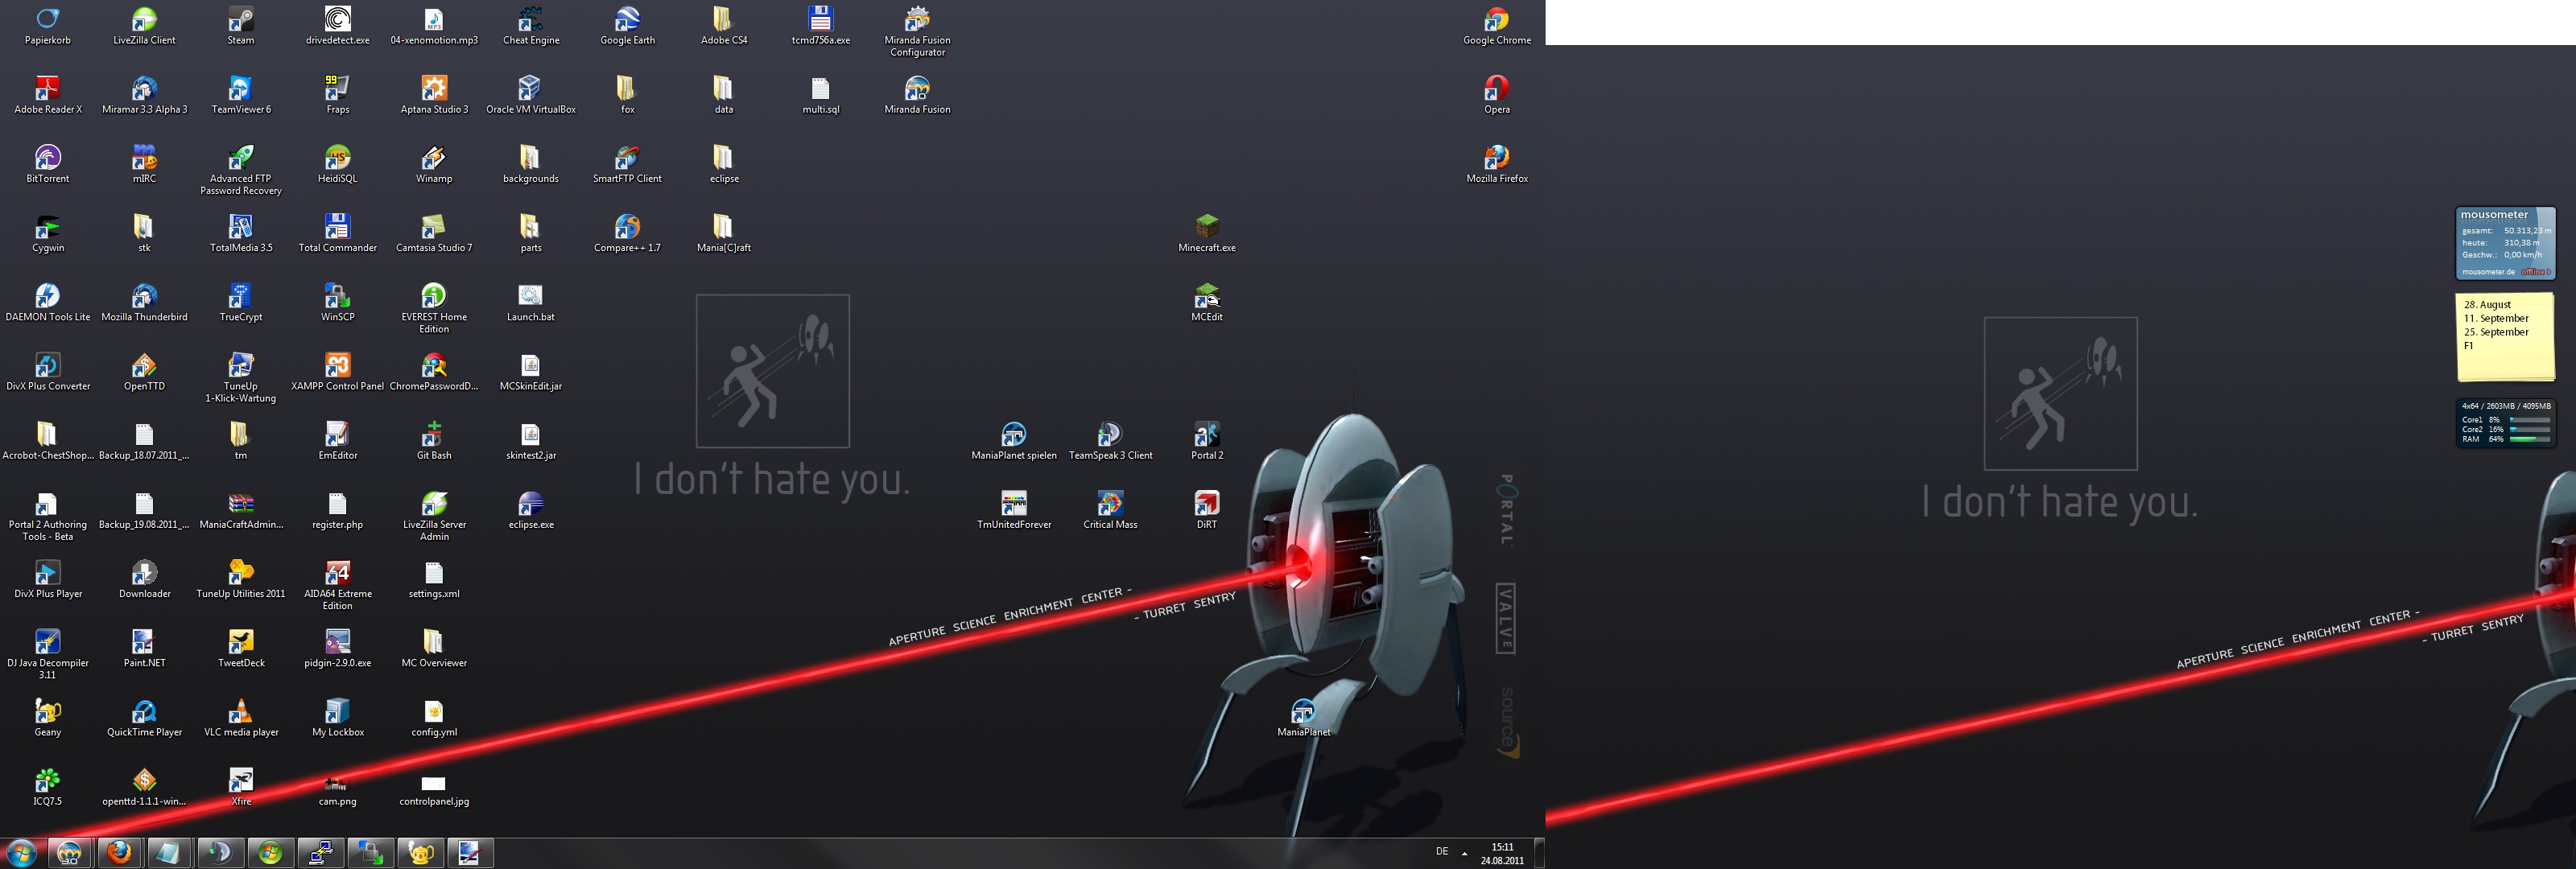Image resolution: width=2576 pixels, height=869 pixels.
Task: Open the Opera browser shortcut
Action: pyautogui.click(x=1497, y=94)
